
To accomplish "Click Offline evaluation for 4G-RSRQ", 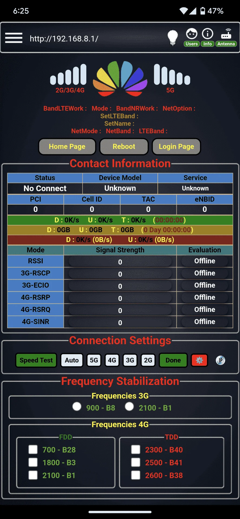I will tap(205, 310).
